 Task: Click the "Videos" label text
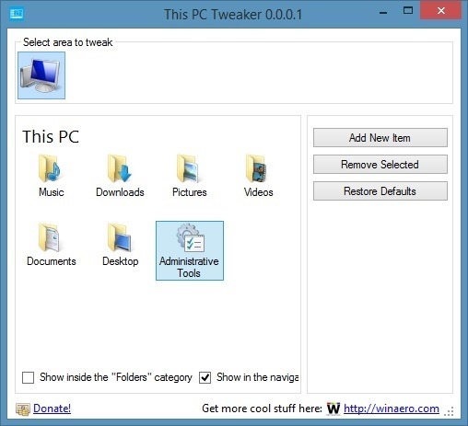259,192
